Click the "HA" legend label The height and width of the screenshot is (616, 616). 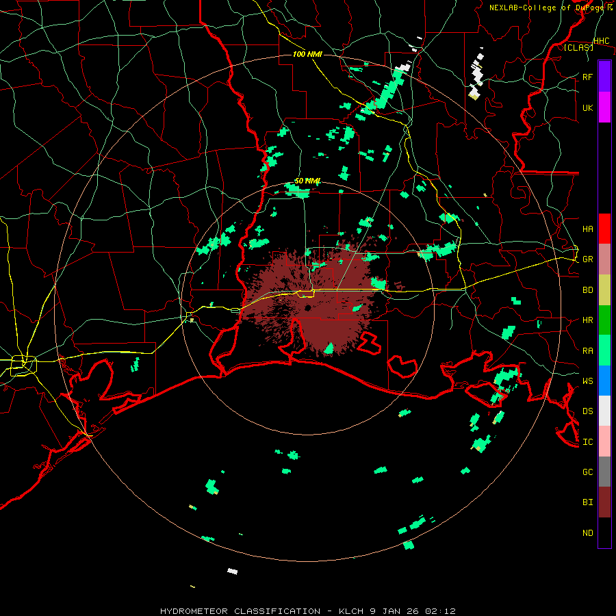[x=587, y=229]
